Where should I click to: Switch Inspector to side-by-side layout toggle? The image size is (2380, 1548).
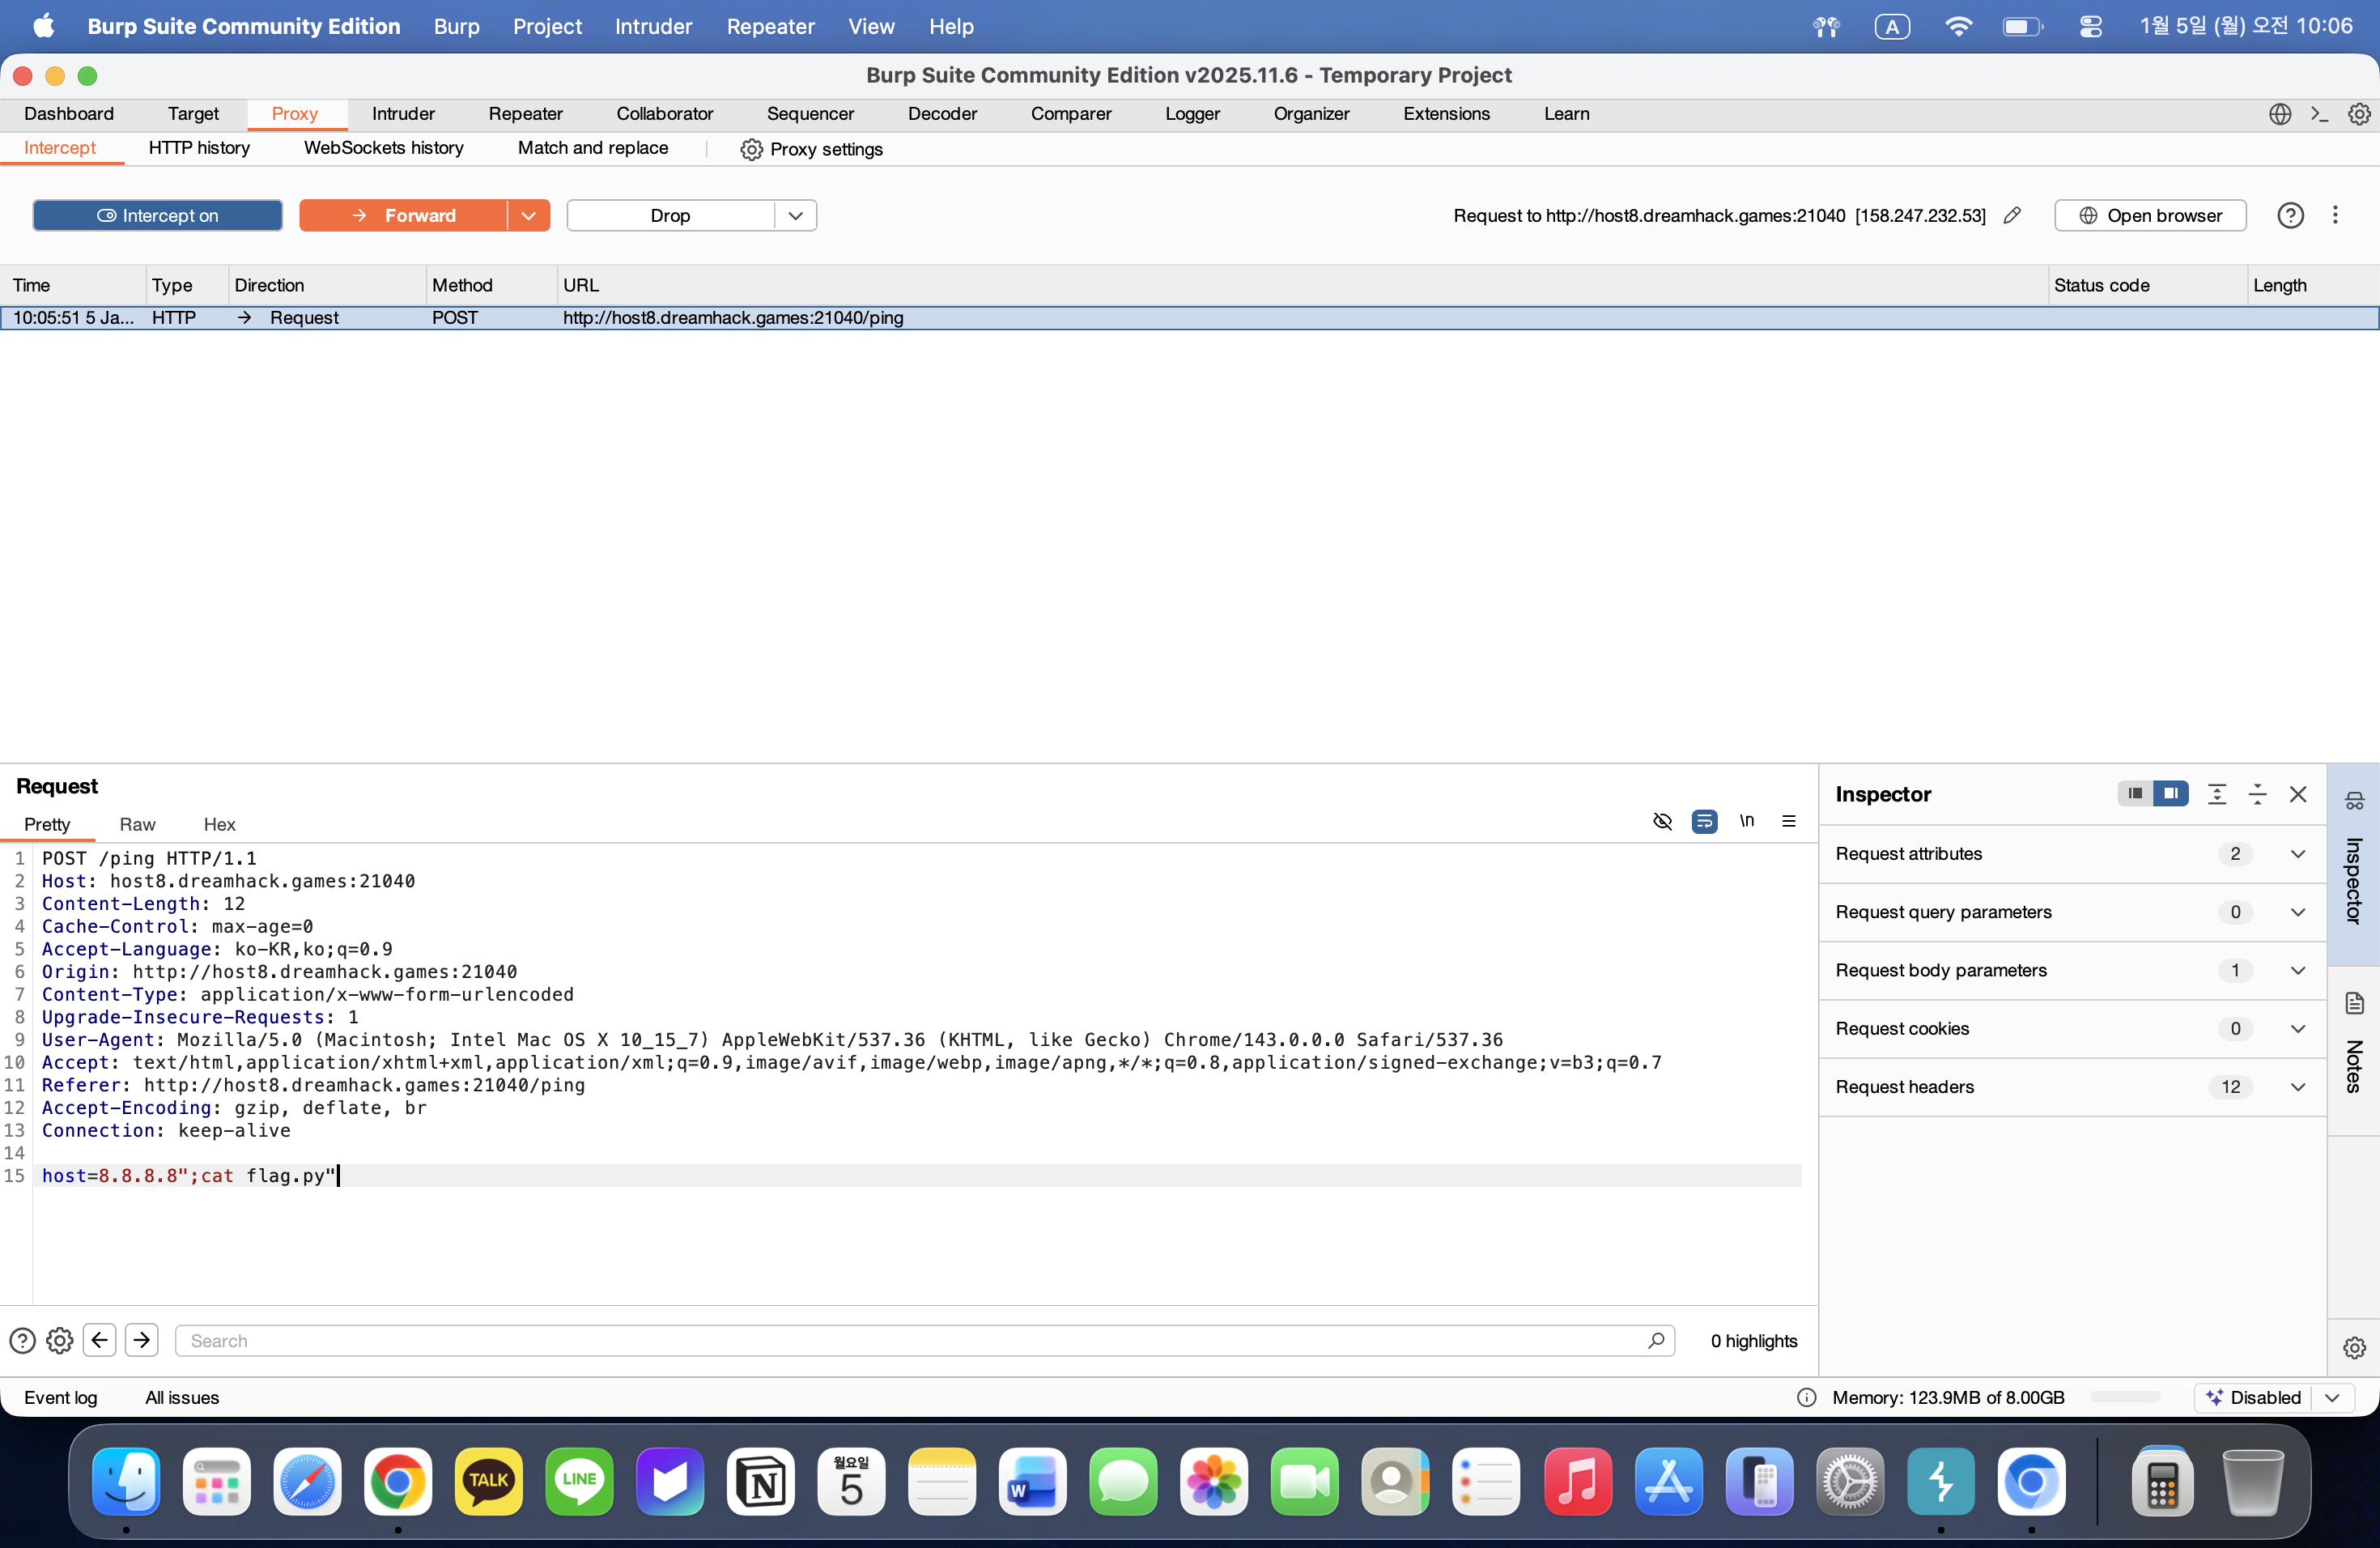[2170, 793]
